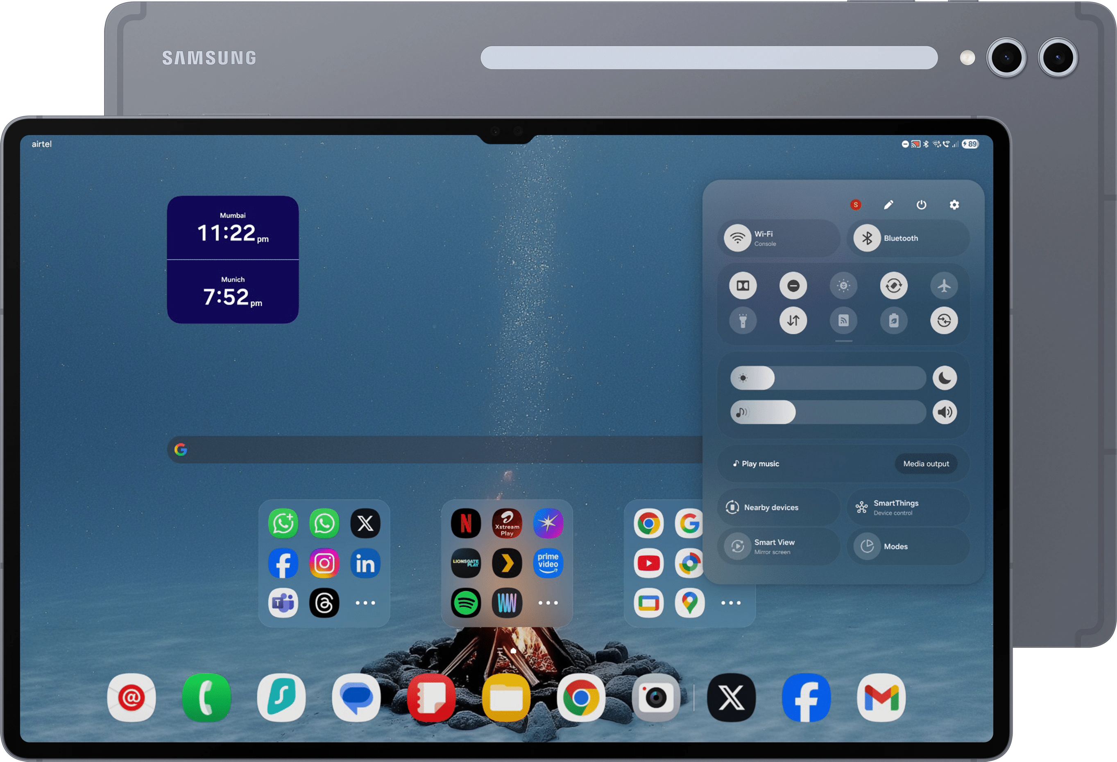Launch Gmail from the dock
The width and height of the screenshot is (1117, 762).
tap(881, 698)
